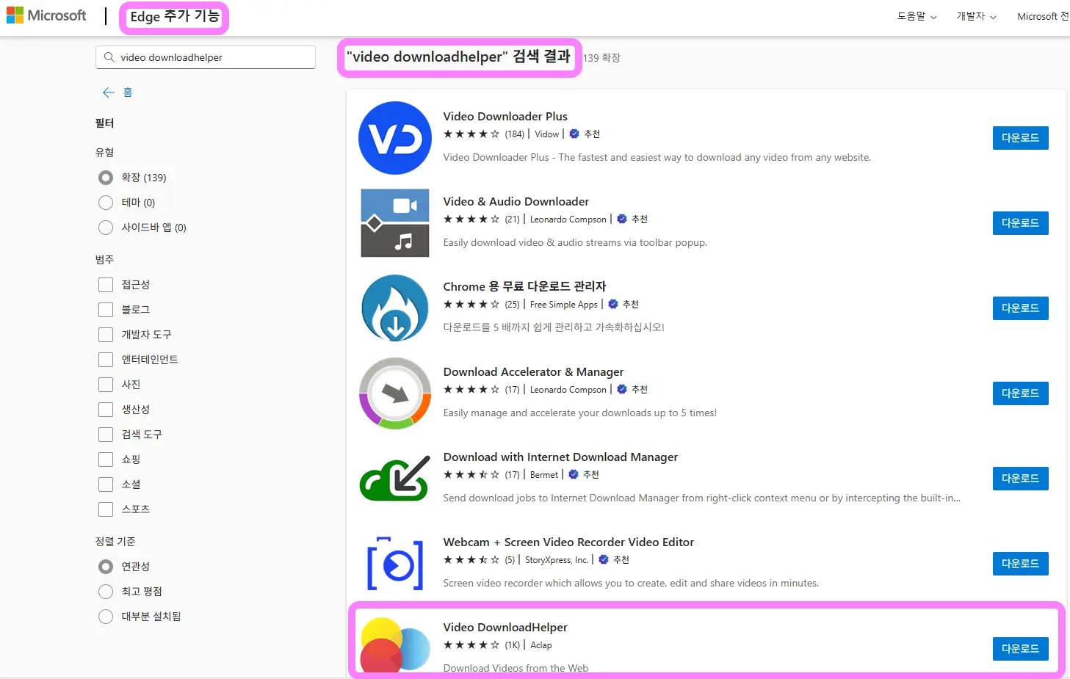This screenshot has width=1070, height=679.
Task: Click the Microsoft logo
Action: [46, 15]
